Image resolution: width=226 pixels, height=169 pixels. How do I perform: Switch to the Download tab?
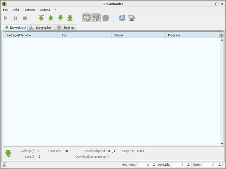[x=15, y=27]
